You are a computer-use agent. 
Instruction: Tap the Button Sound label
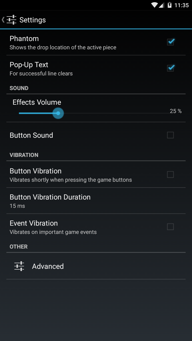click(x=31, y=135)
